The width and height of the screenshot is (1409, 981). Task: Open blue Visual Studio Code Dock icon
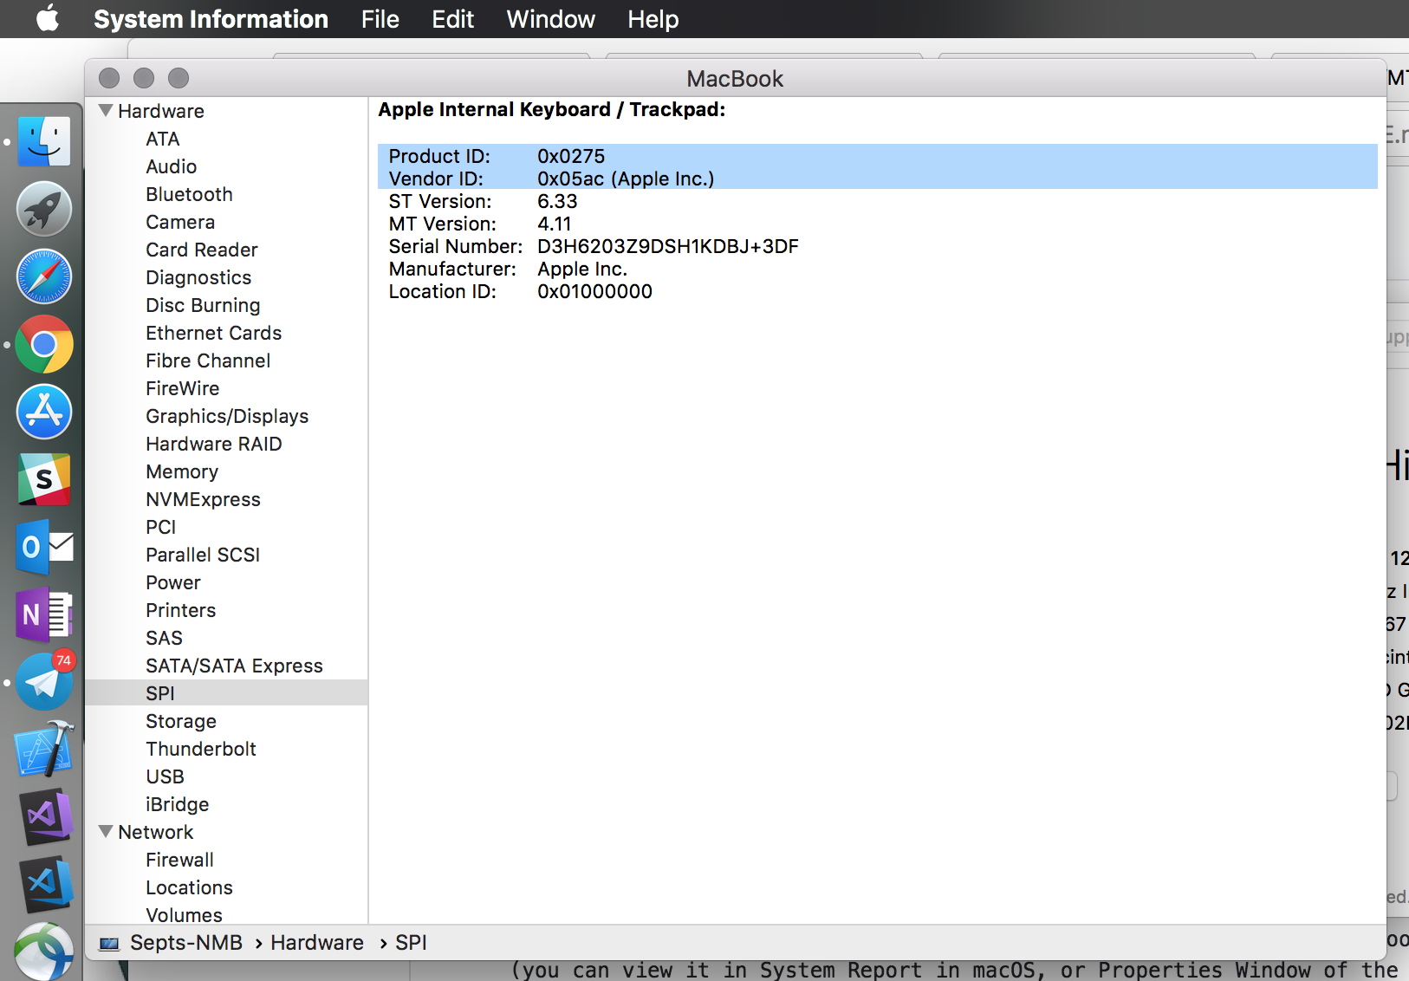47,885
